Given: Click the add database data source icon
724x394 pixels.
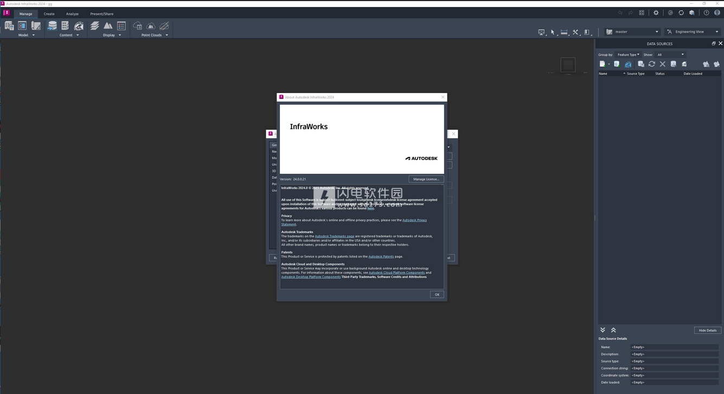Looking at the screenshot, I should pyautogui.click(x=617, y=64).
